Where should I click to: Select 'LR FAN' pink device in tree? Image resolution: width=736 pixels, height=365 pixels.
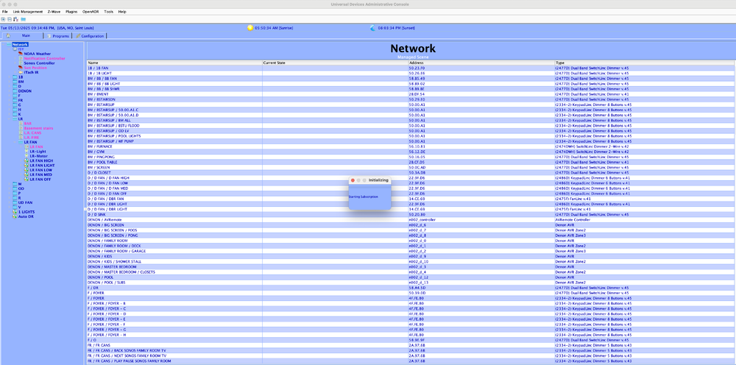coord(35,146)
